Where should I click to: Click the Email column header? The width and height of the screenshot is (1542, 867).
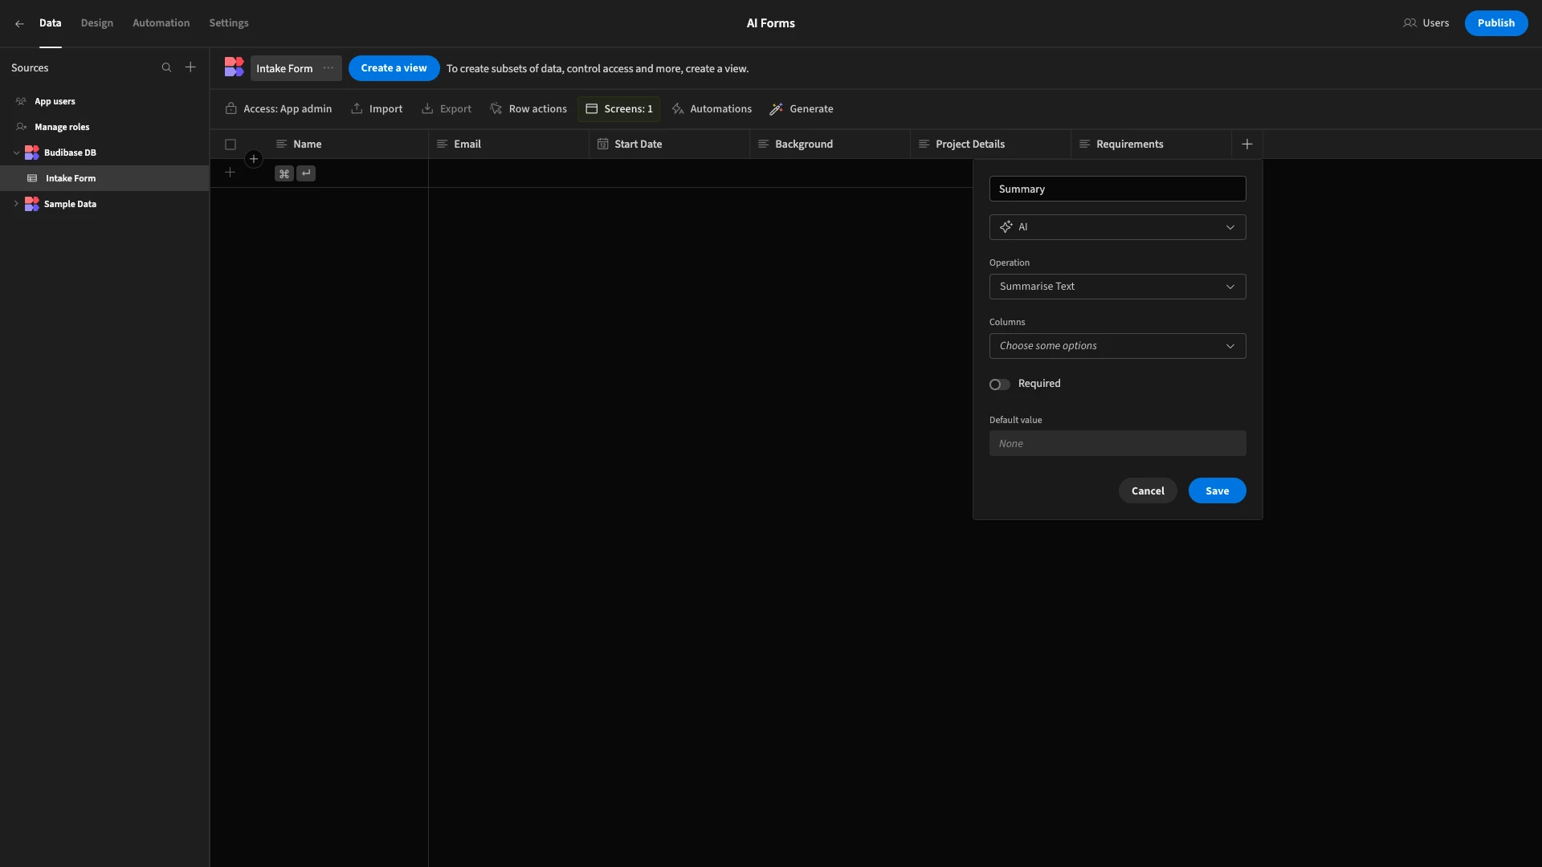point(508,144)
